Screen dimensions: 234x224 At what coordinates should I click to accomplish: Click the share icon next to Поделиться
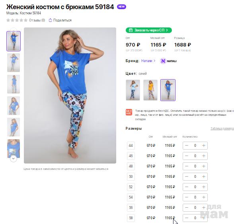click(x=51, y=20)
